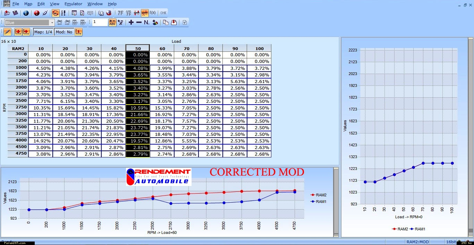474x245 pixels.
Task: Click the plus add value icon
Action: click(131, 23)
